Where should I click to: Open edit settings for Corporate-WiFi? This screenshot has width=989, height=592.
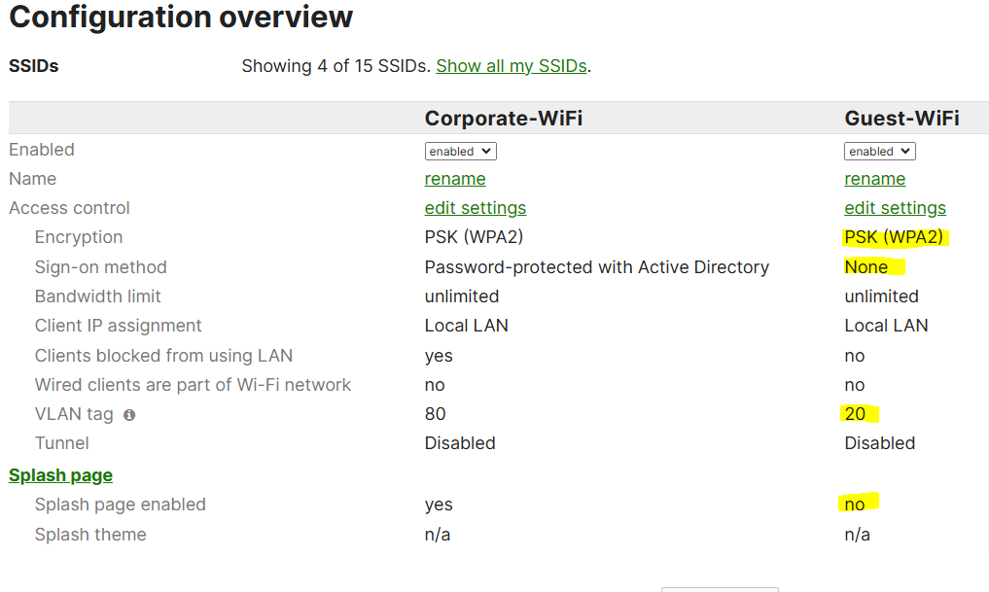(x=475, y=208)
